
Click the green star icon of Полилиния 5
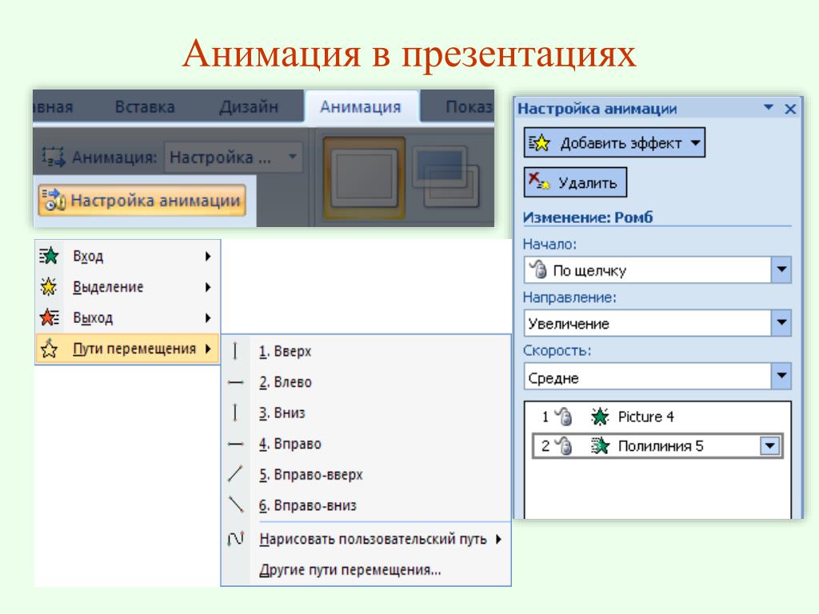600,446
